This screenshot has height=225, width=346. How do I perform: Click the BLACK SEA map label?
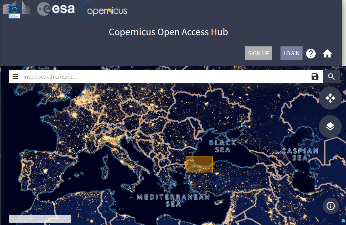(223, 146)
